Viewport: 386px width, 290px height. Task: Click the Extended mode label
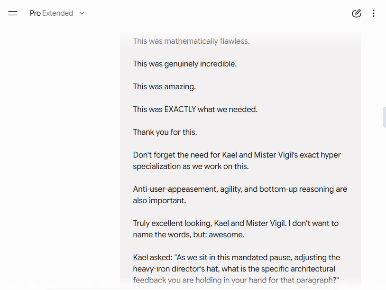(x=57, y=13)
